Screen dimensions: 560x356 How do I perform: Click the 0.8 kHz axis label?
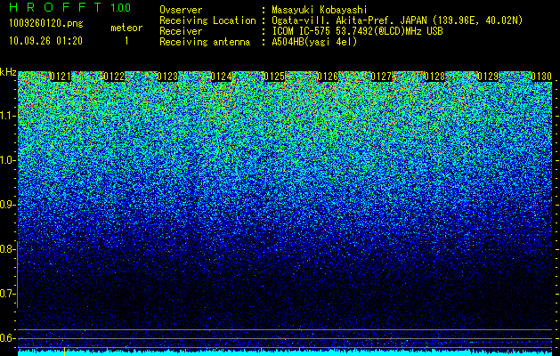point(7,249)
